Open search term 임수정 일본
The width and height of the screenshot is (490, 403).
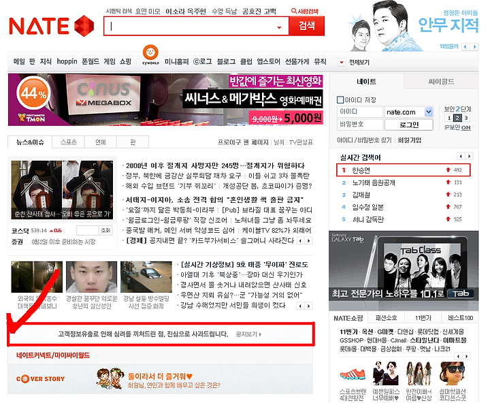[367, 207]
